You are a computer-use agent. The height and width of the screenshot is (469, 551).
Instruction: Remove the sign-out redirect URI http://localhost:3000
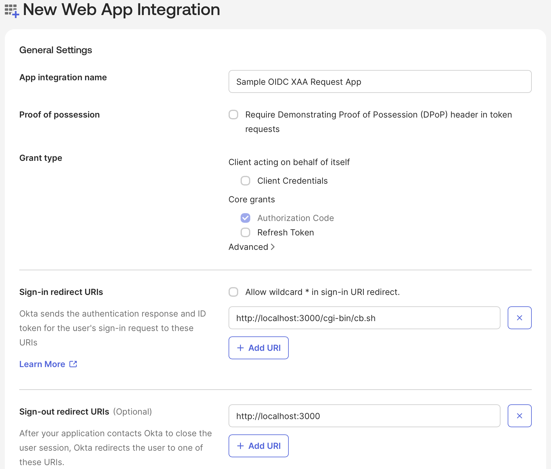coord(519,416)
